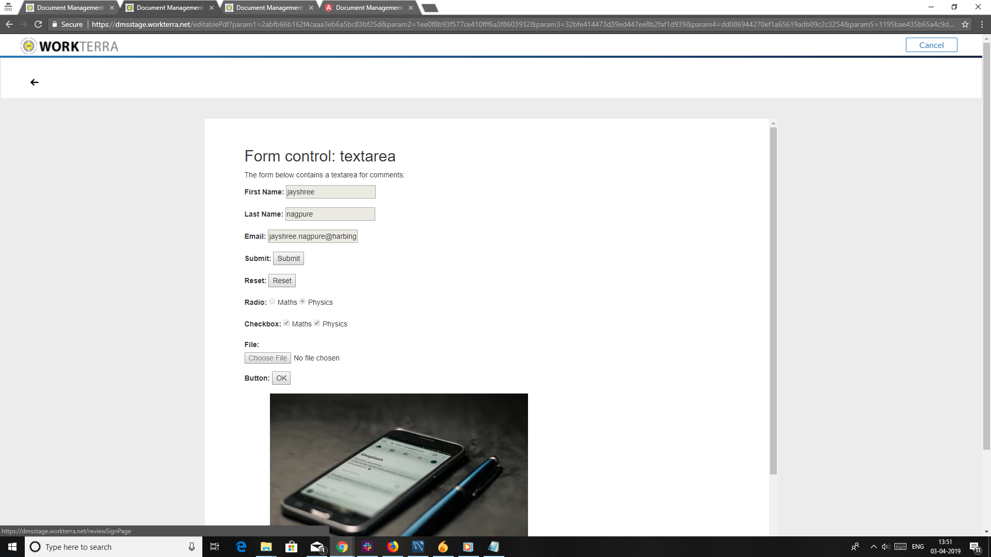Click the First Name field

coord(330,192)
